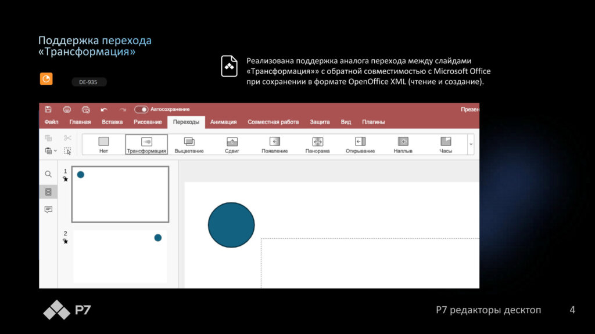Click the Cut scissors icon
The width and height of the screenshot is (595, 334).
(67, 138)
